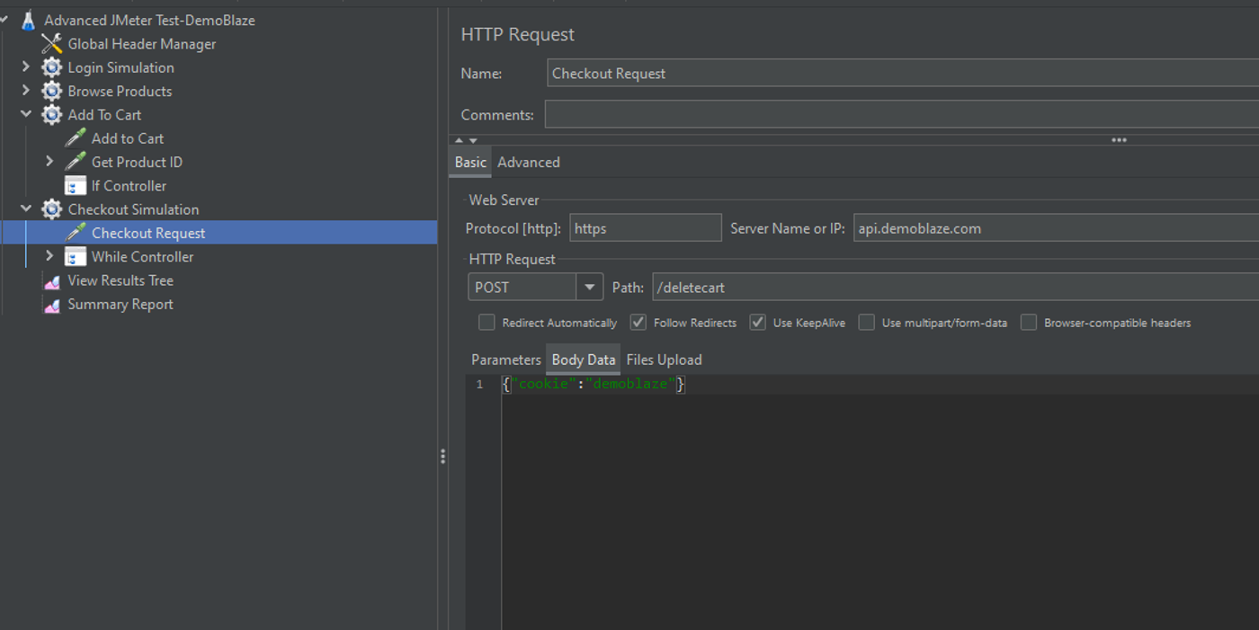Image resolution: width=1259 pixels, height=630 pixels.
Task: Enable Browser-compatible headers checkbox
Action: pos(1029,322)
